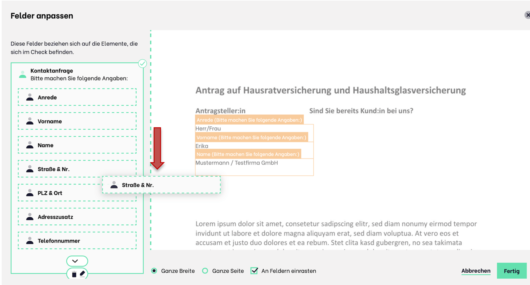Screen dimensions: 530x285
Task: Click the green checkmark on Kontaktanfrage card
Action: point(142,63)
